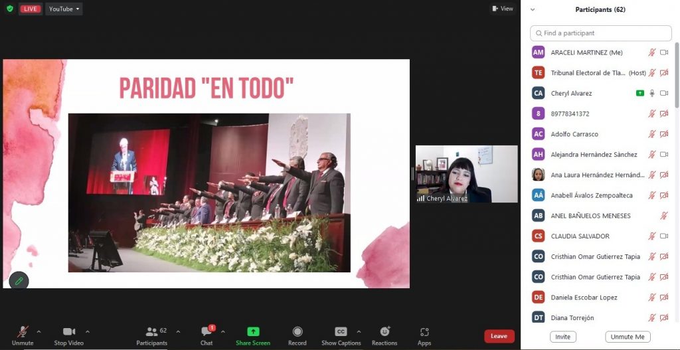Expand audio options arrow beside Unmute

tap(39, 331)
